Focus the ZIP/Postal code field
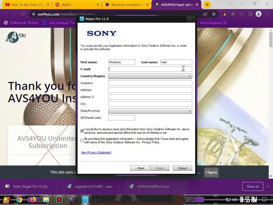273x205 pixels. [122, 118]
